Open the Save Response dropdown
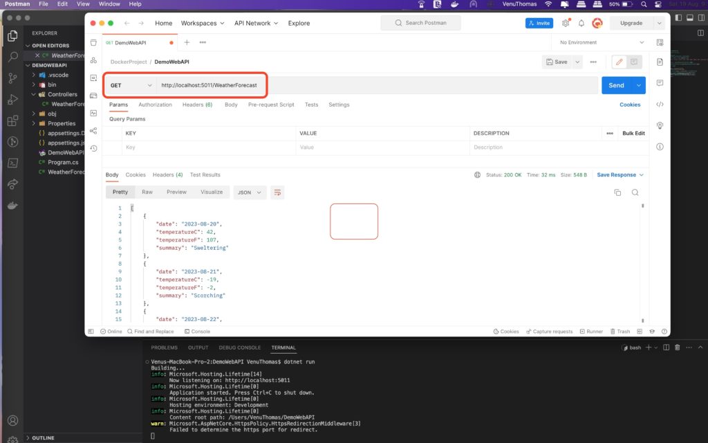 pyautogui.click(x=620, y=175)
